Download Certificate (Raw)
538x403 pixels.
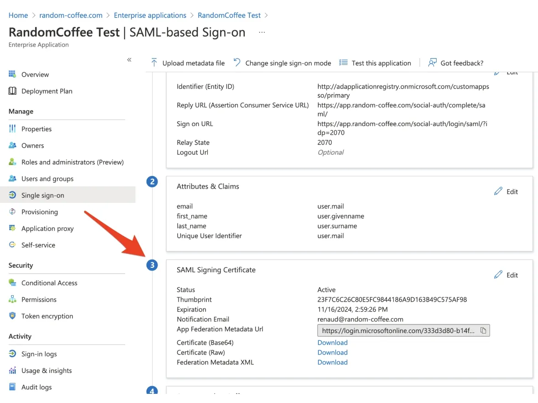point(332,353)
